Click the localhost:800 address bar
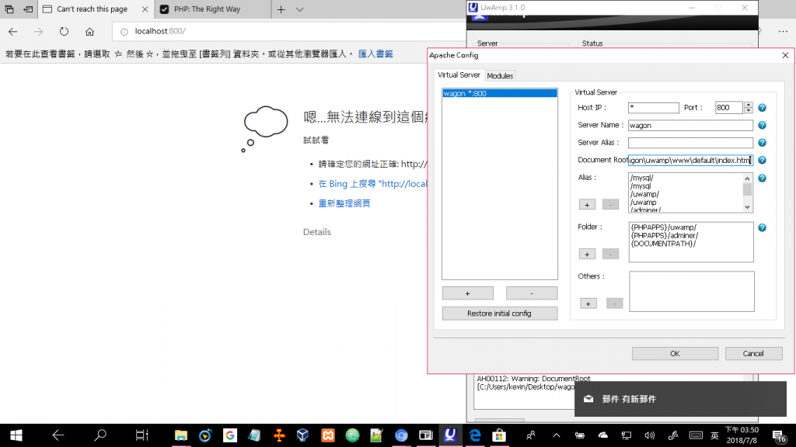Image resolution: width=796 pixels, height=447 pixels. (289, 31)
